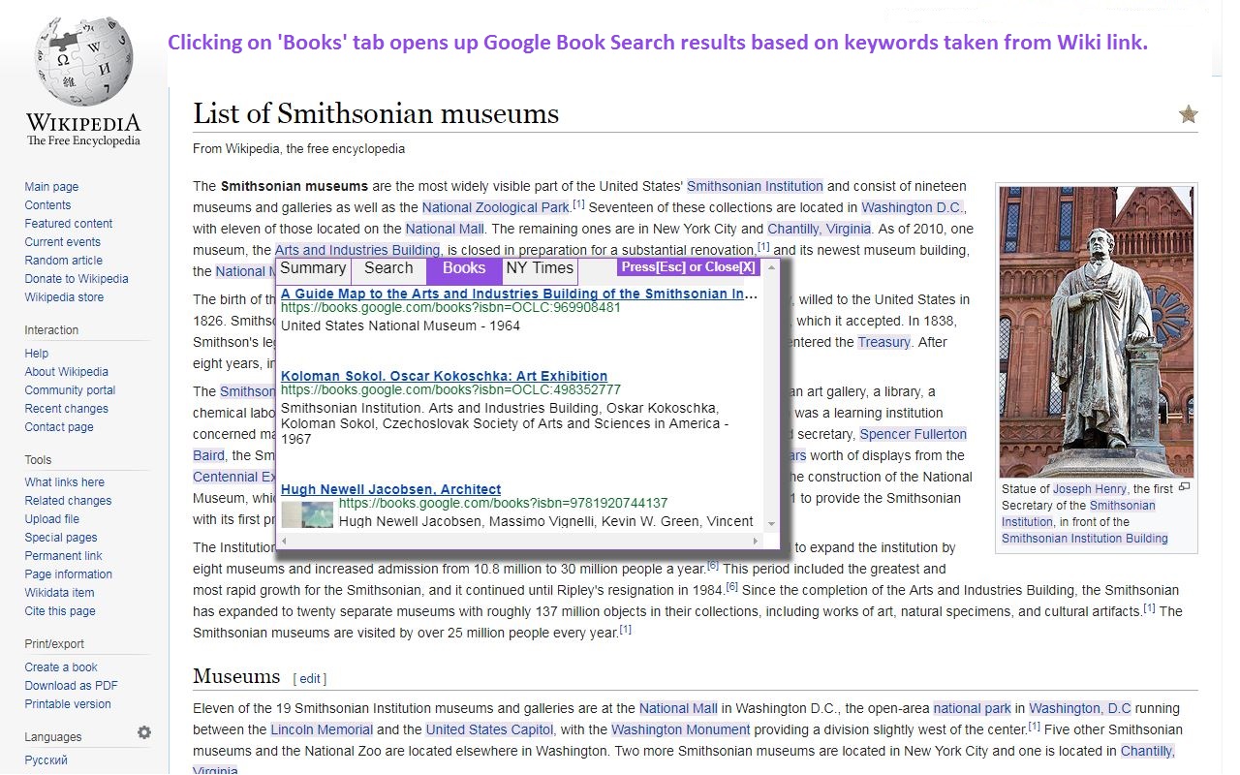The height and width of the screenshot is (775, 1240).
Task: Open Page information link
Action: [69, 574]
